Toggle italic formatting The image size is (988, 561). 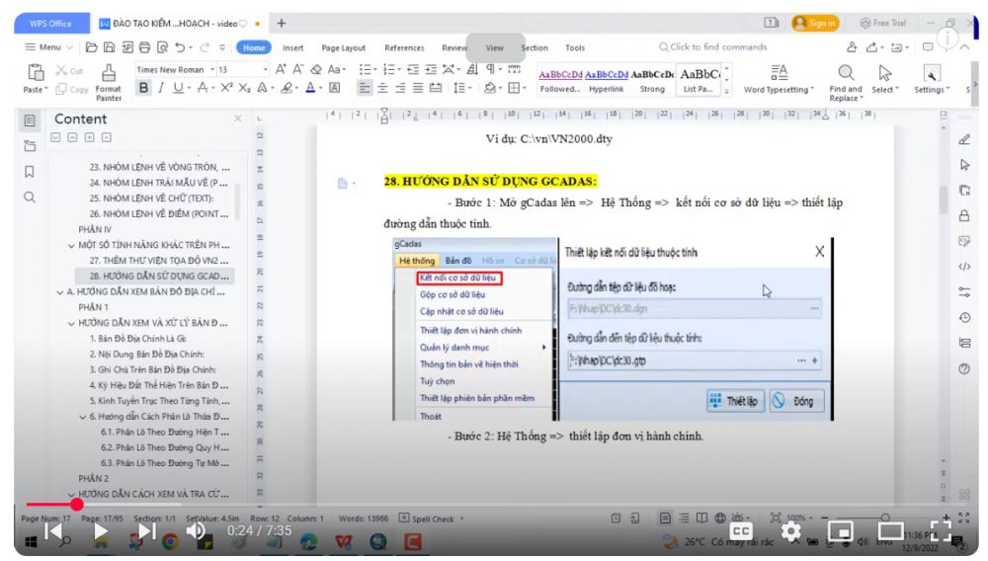click(x=160, y=88)
